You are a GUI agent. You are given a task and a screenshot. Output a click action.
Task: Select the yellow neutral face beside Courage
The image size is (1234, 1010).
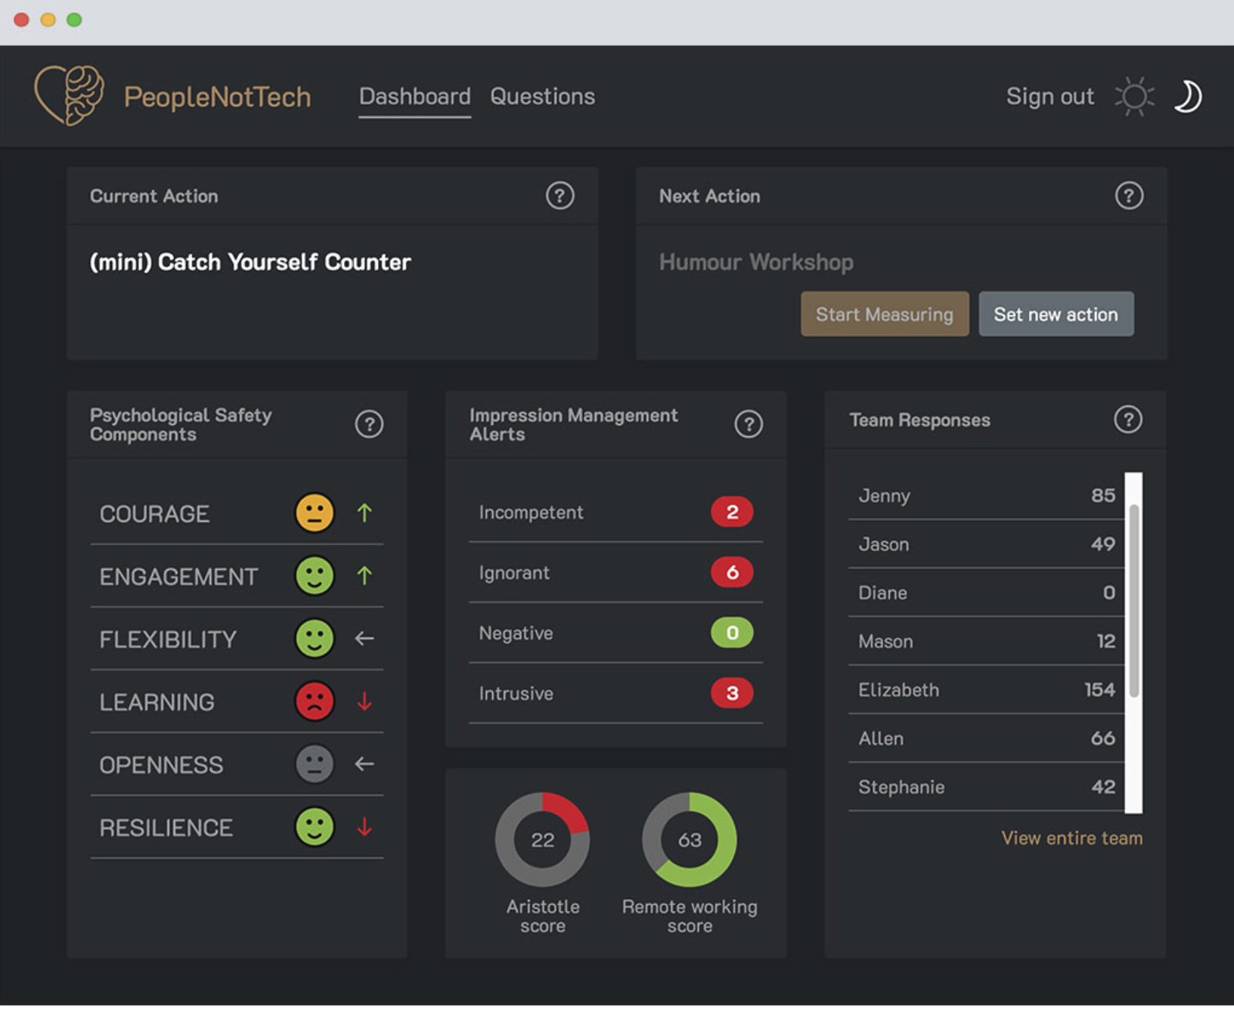point(315,513)
